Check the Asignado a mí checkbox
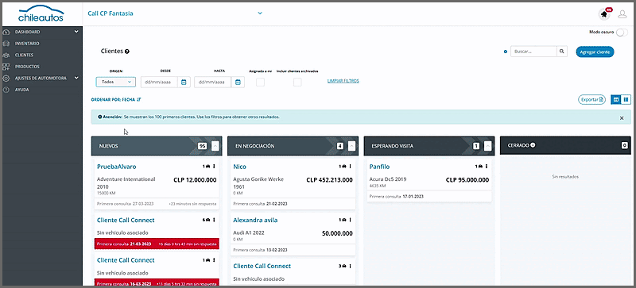 click(x=261, y=83)
